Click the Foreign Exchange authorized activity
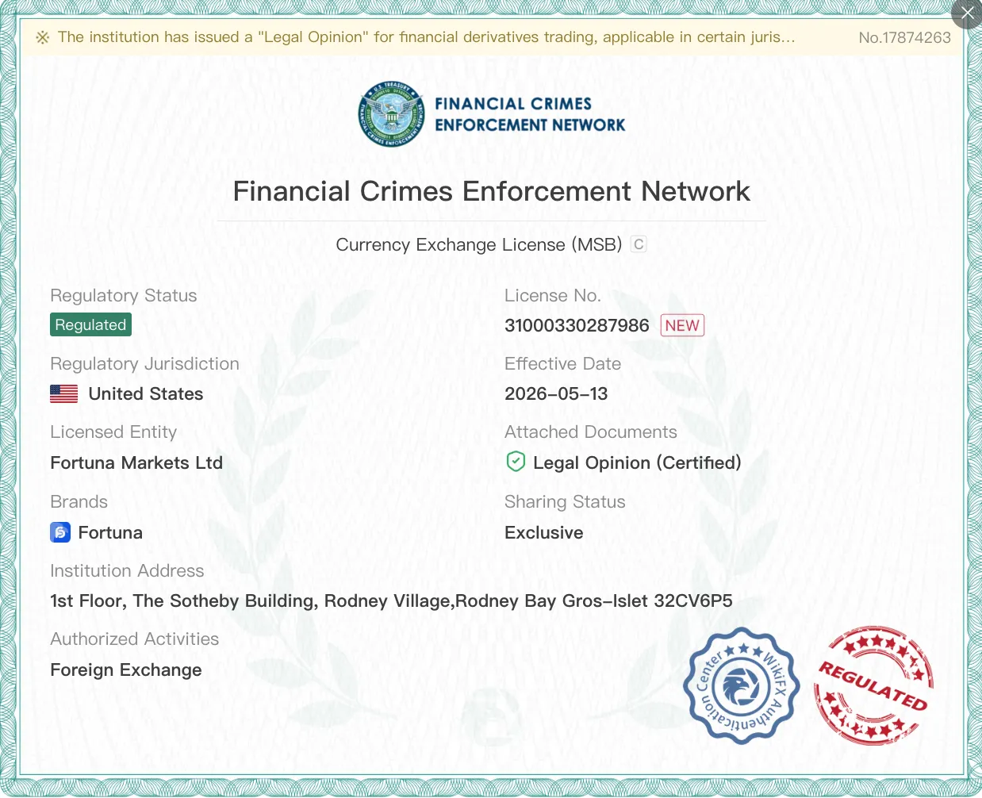The width and height of the screenshot is (982, 798). pos(126,669)
